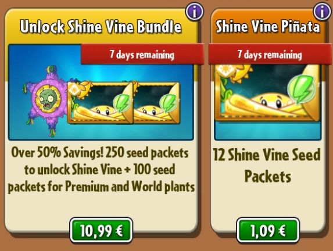The image size is (333, 251).
Task: Click the Unlock Shine Vine Bundle title
Action: (x=101, y=27)
